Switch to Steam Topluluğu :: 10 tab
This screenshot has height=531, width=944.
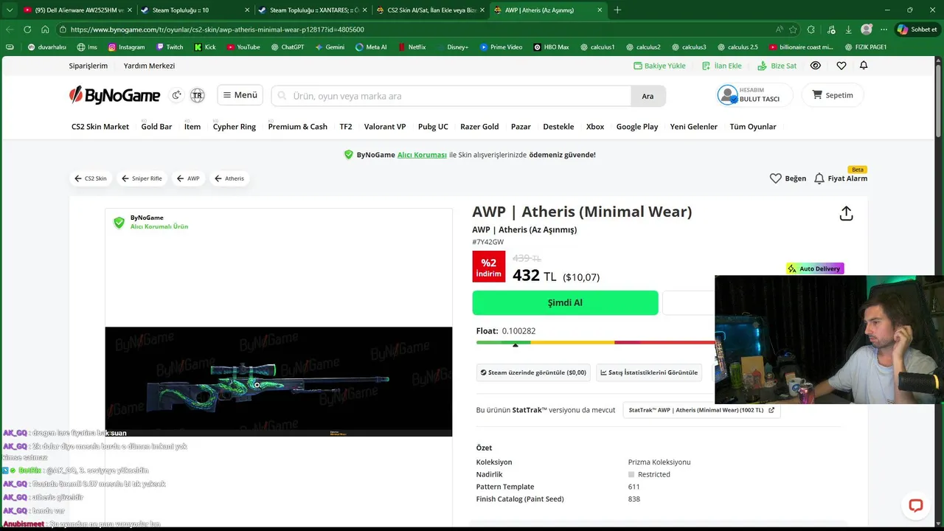coord(194,10)
